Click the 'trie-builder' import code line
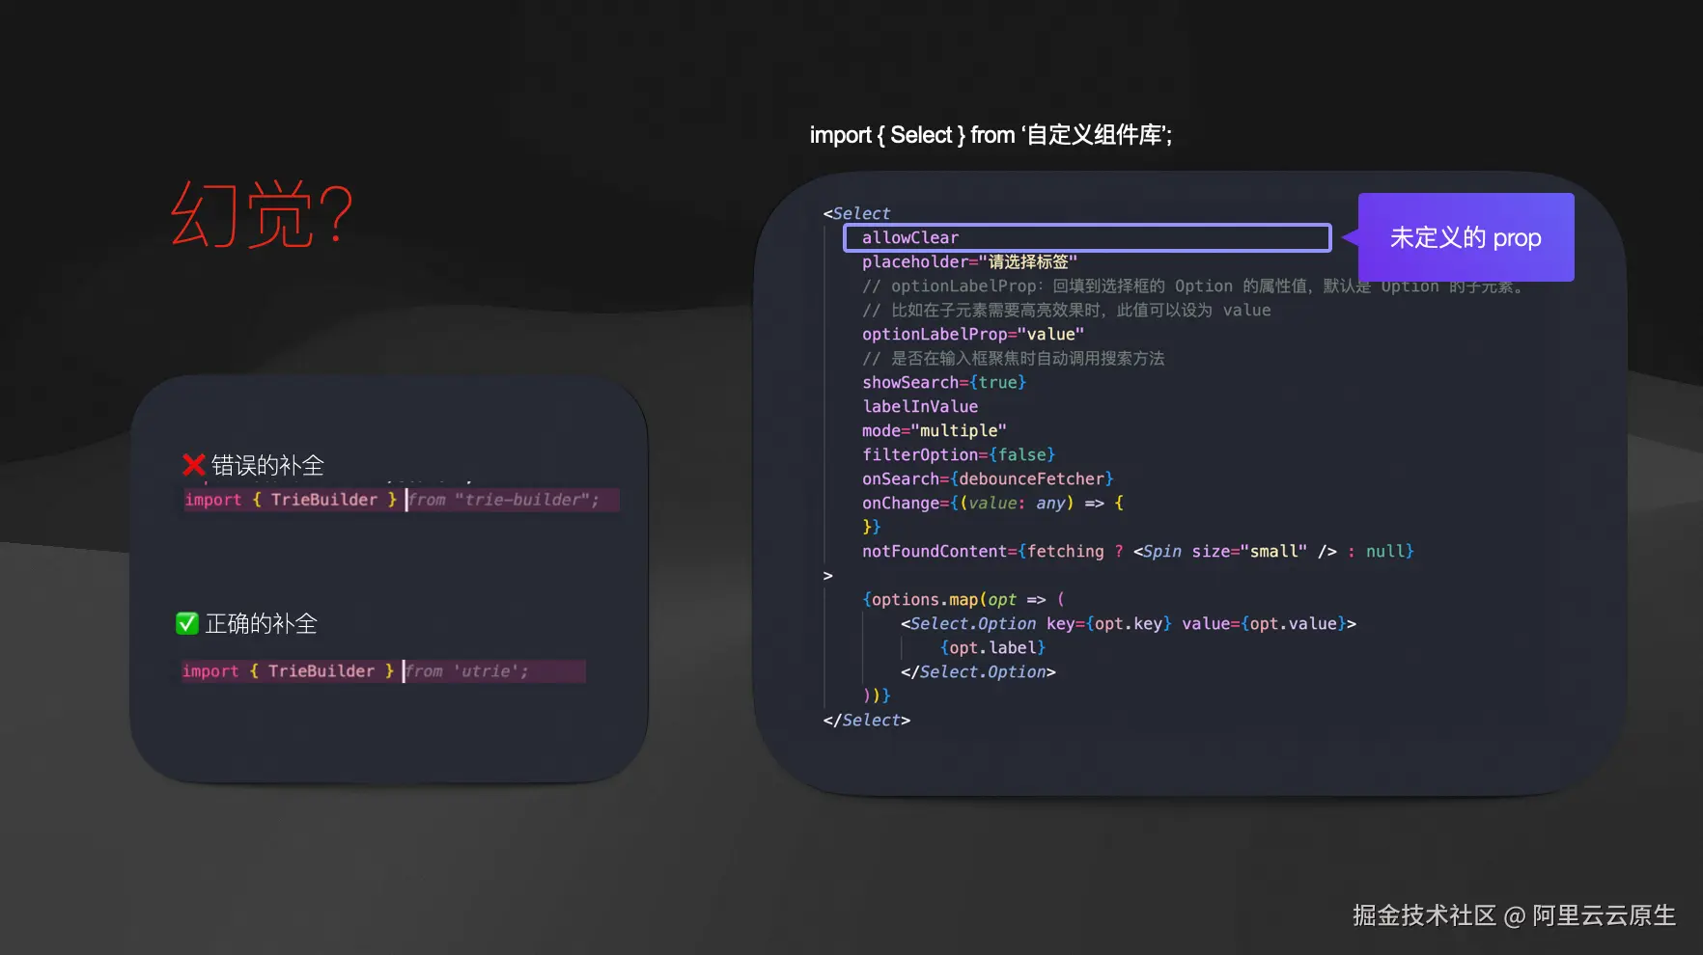1703x955 pixels. [x=401, y=500]
